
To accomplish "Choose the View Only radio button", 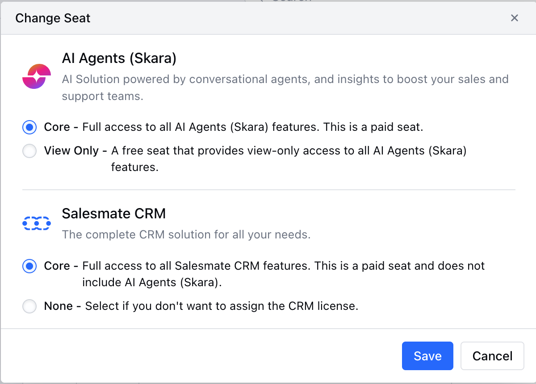I will point(29,151).
